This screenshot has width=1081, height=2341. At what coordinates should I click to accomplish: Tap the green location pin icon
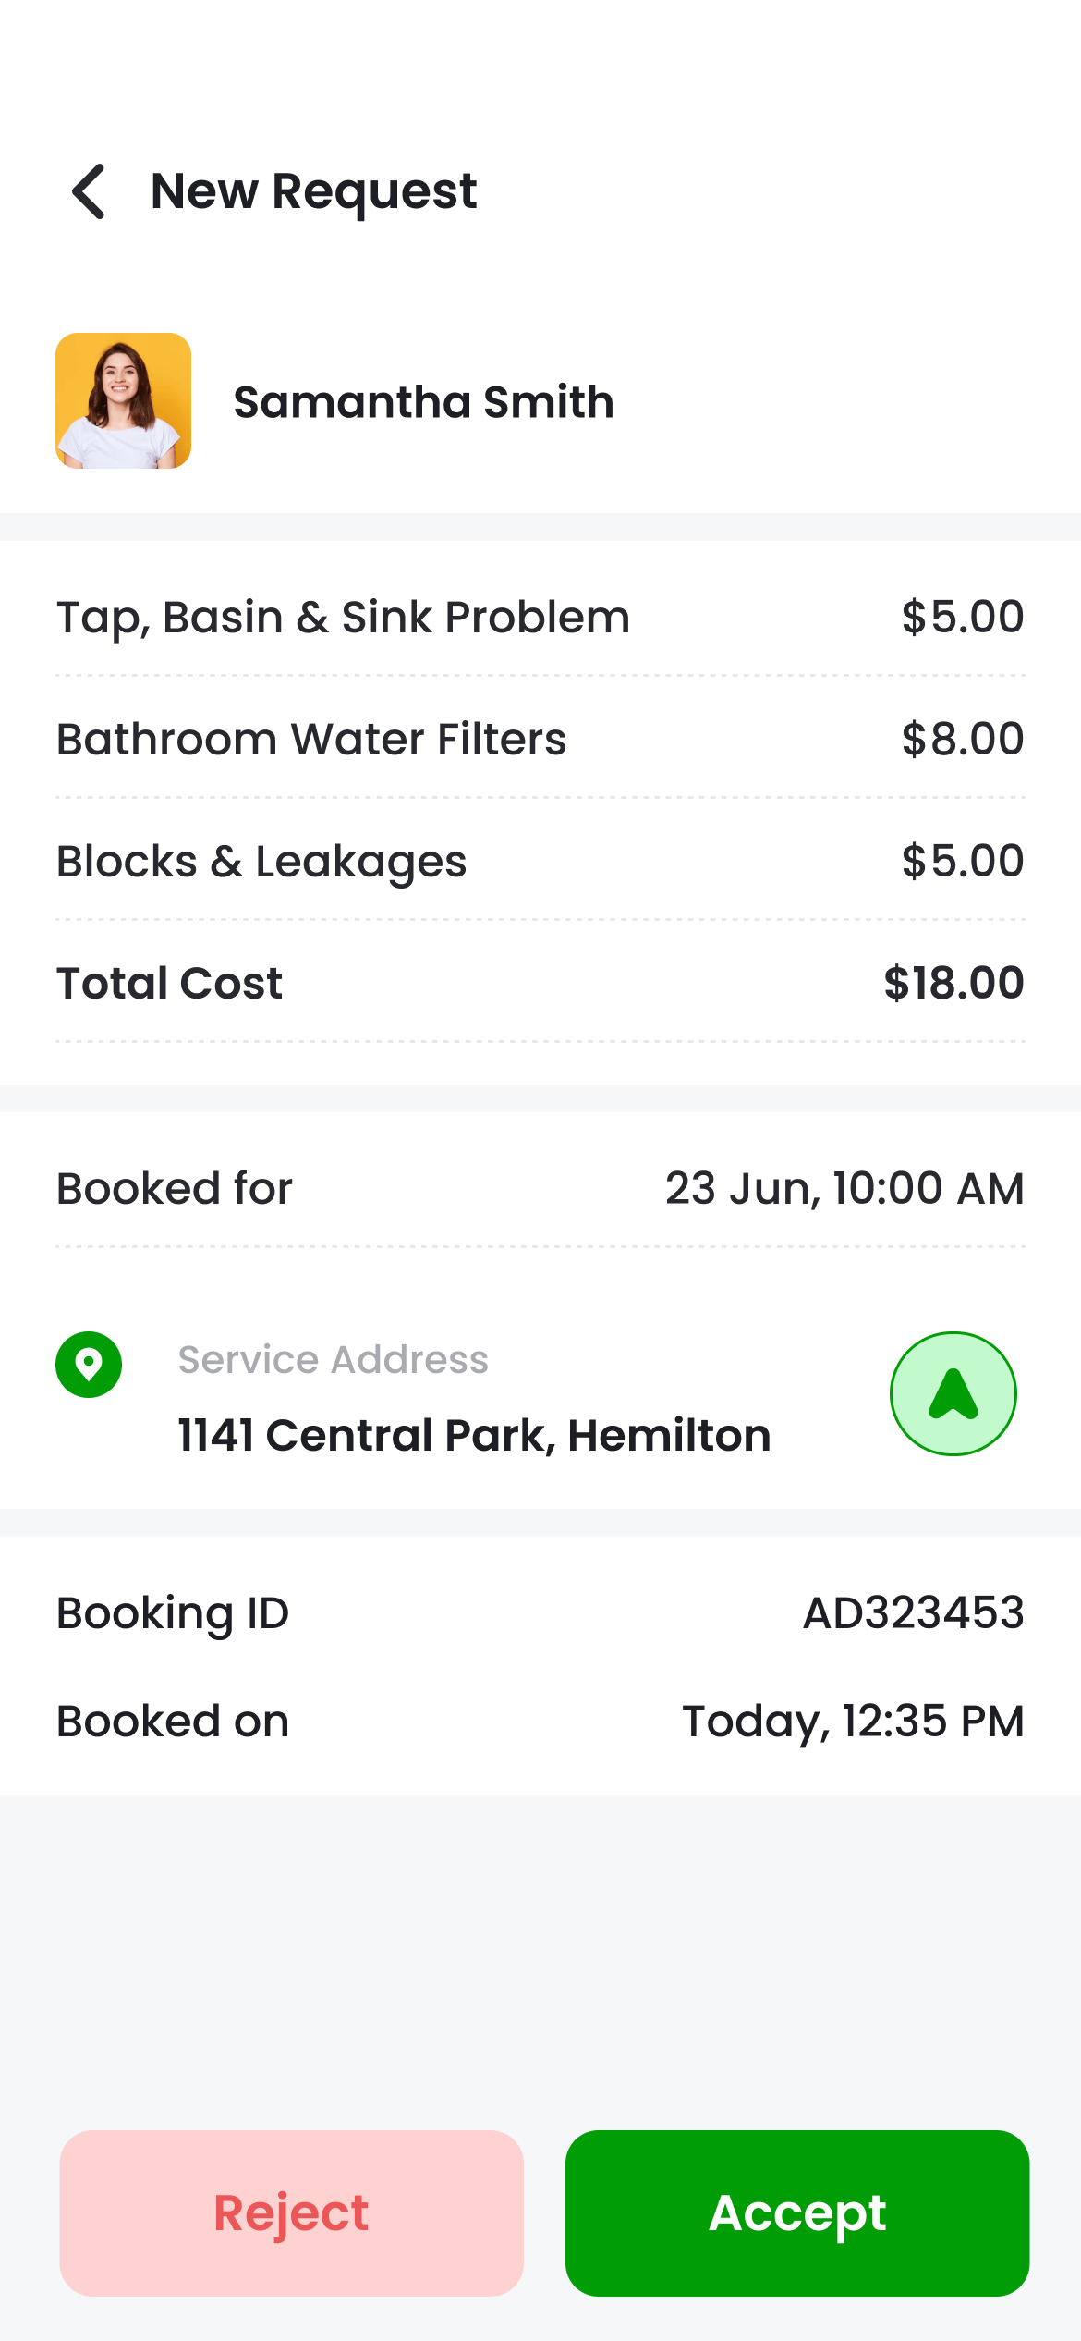[x=89, y=1364]
